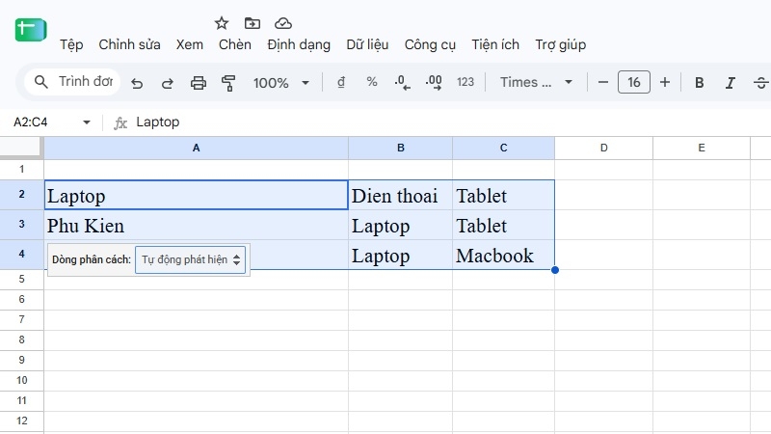Click the undo arrow

pyautogui.click(x=137, y=83)
